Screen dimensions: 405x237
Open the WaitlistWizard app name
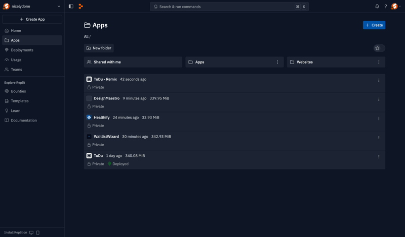pos(106,137)
